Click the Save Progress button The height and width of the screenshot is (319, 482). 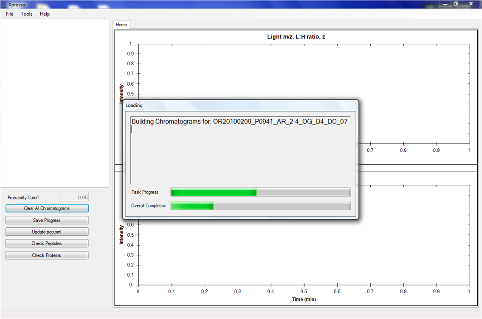(47, 220)
